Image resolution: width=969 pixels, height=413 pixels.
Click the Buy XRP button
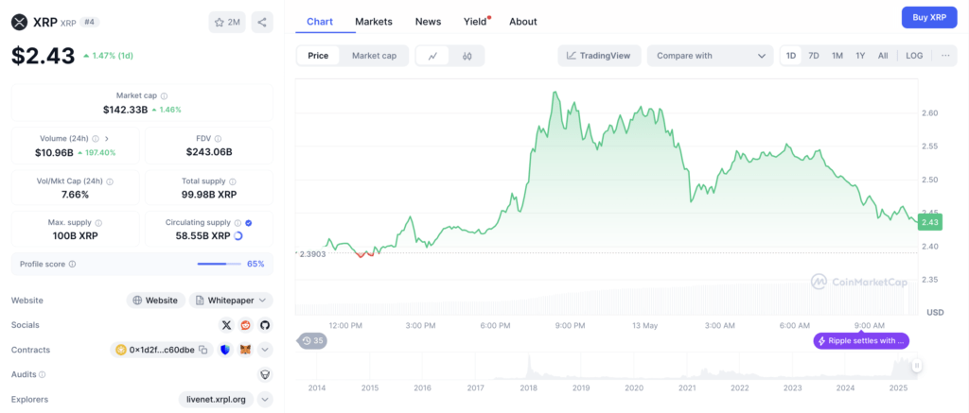[929, 17]
